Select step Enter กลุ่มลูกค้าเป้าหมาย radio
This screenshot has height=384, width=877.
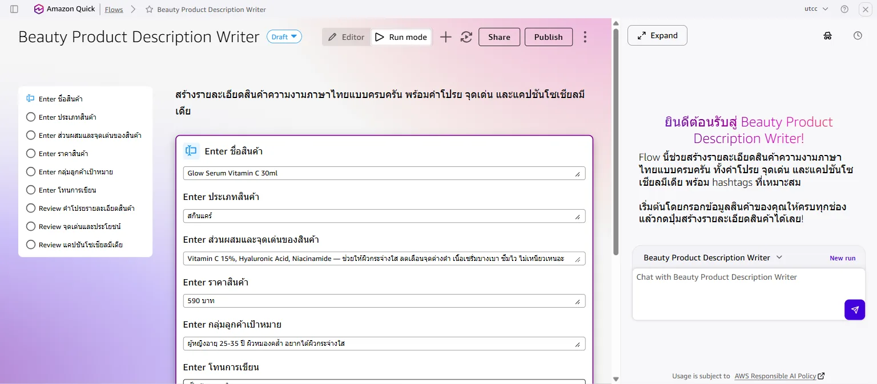tap(31, 172)
